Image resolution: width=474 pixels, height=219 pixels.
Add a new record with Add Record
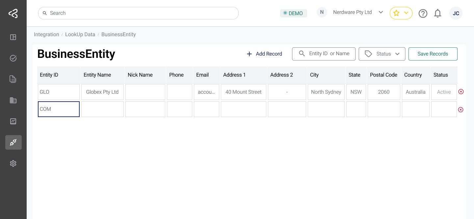tap(264, 54)
